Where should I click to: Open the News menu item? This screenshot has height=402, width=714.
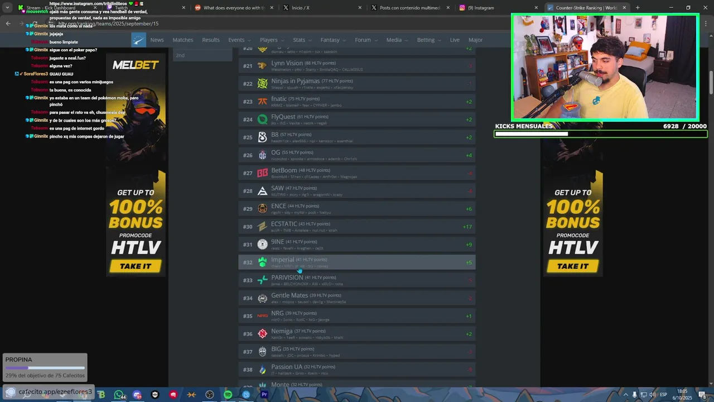tap(157, 40)
